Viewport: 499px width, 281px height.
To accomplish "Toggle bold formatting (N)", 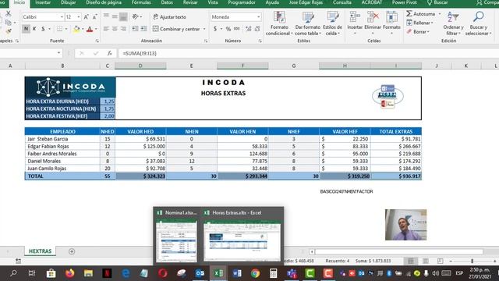I will tap(26, 29).
